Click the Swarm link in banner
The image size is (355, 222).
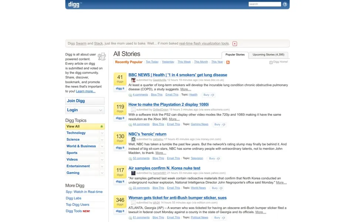click(x=81, y=44)
